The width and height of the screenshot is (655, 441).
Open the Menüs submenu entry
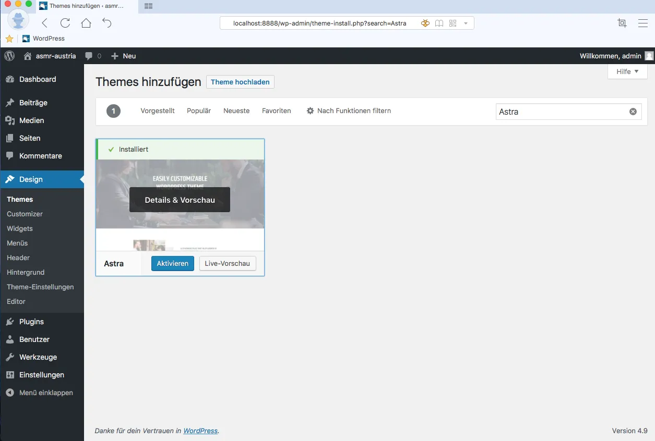17,243
